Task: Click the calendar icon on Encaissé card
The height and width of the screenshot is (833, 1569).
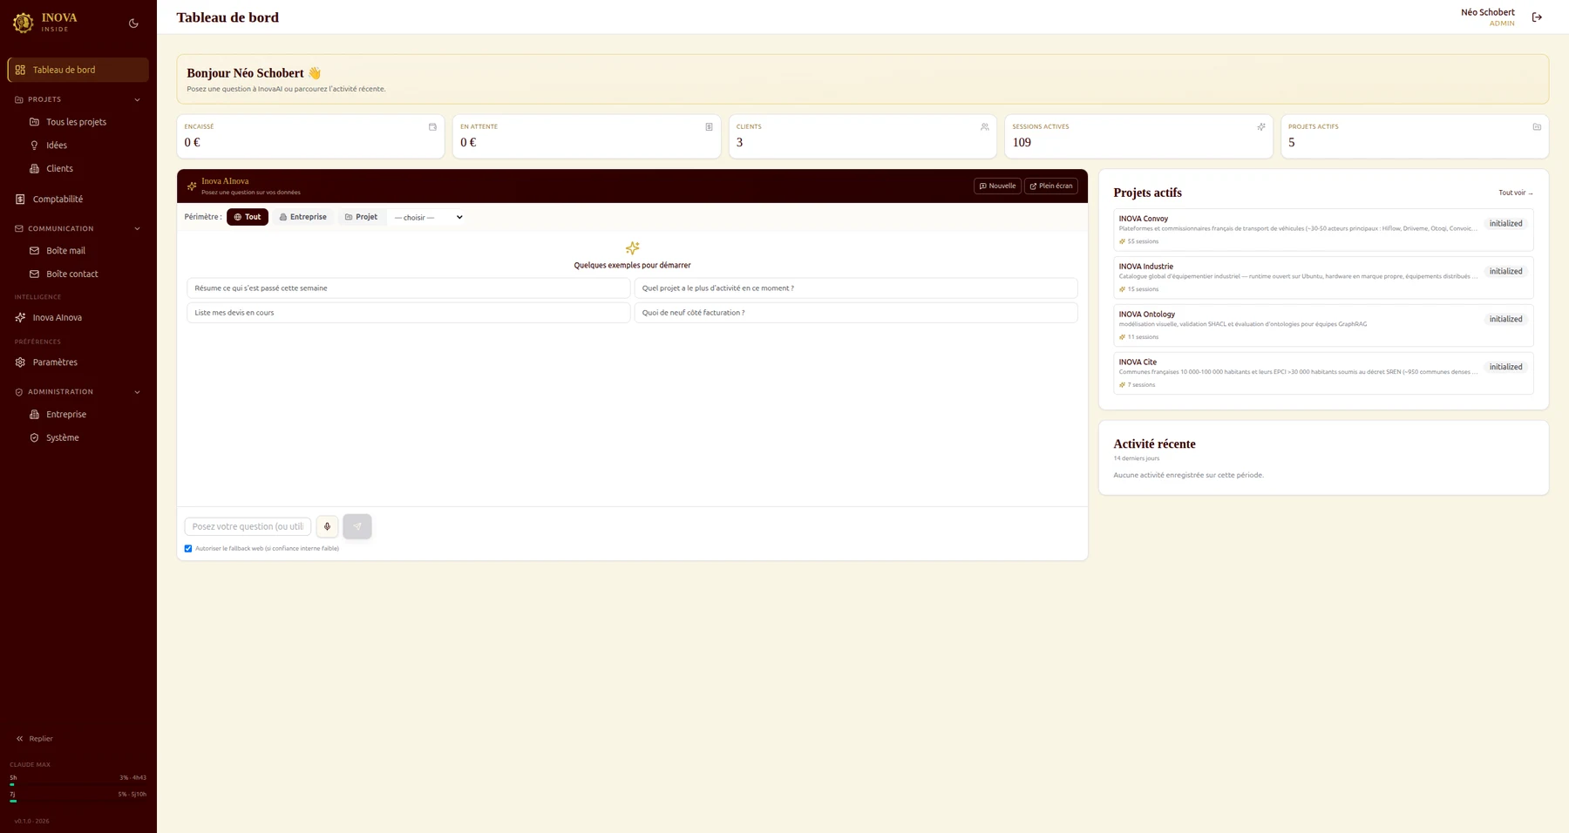Action: [432, 127]
